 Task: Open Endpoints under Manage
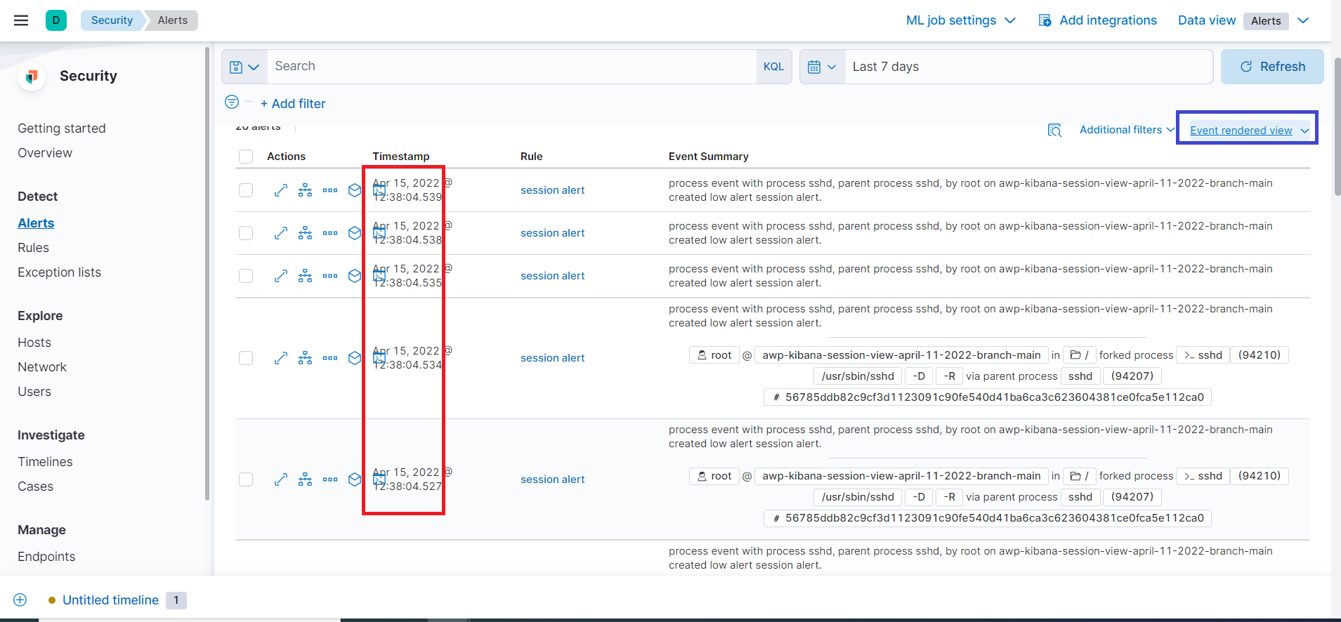tap(46, 557)
